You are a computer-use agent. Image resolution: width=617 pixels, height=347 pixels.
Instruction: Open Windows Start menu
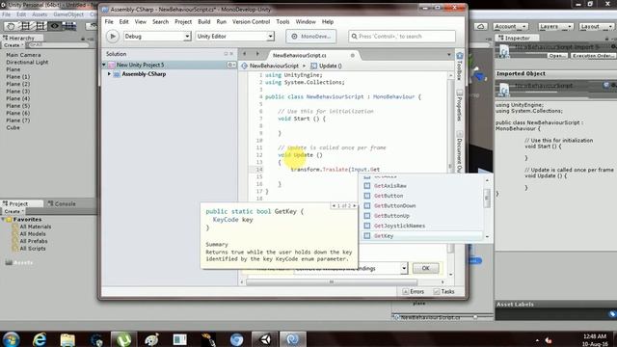coord(11,339)
